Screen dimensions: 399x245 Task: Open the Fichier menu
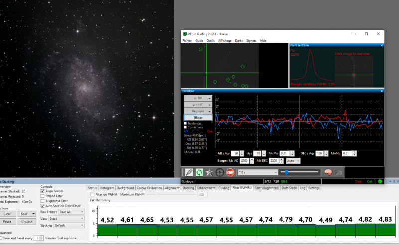click(187, 41)
